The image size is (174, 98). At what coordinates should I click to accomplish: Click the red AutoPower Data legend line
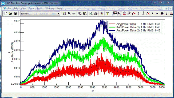point(112,24)
